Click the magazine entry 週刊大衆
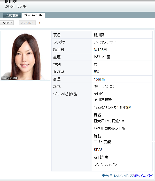 tap(101, 157)
